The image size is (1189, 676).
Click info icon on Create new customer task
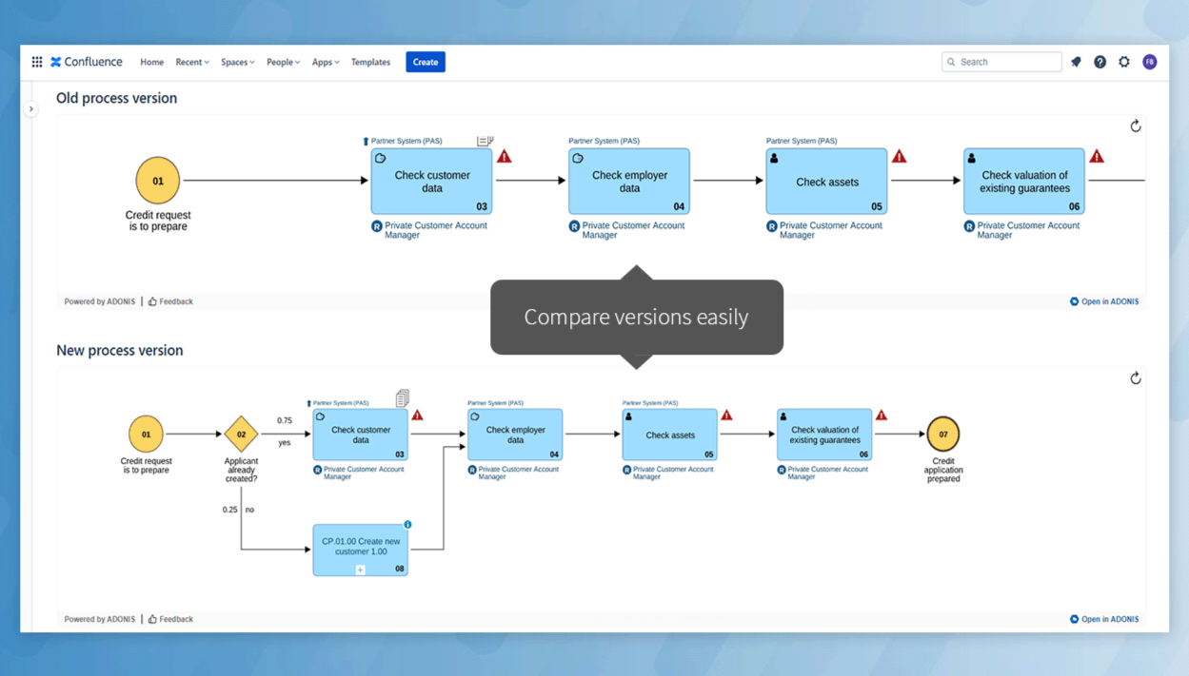click(407, 525)
